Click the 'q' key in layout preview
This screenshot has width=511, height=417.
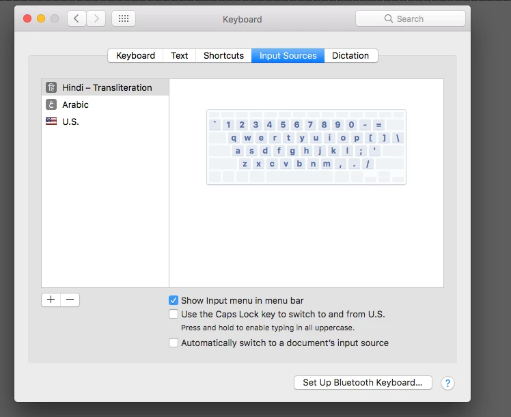click(234, 138)
